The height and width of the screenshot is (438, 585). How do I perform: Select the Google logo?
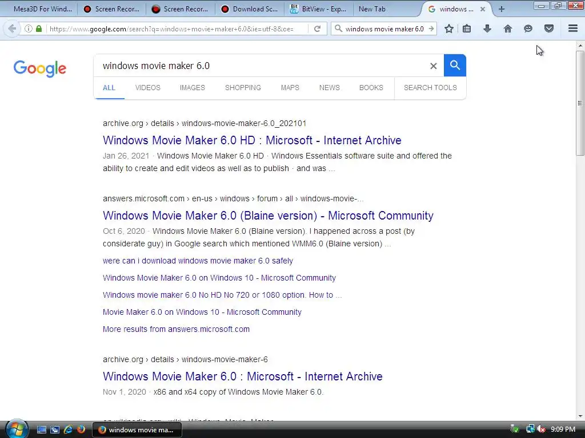click(40, 68)
